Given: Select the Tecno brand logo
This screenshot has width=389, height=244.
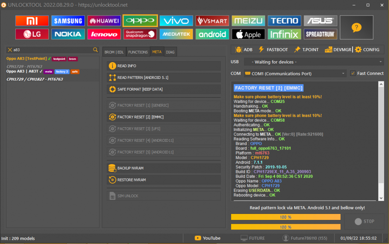Looking at the screenshot, I should coord(284,21).
